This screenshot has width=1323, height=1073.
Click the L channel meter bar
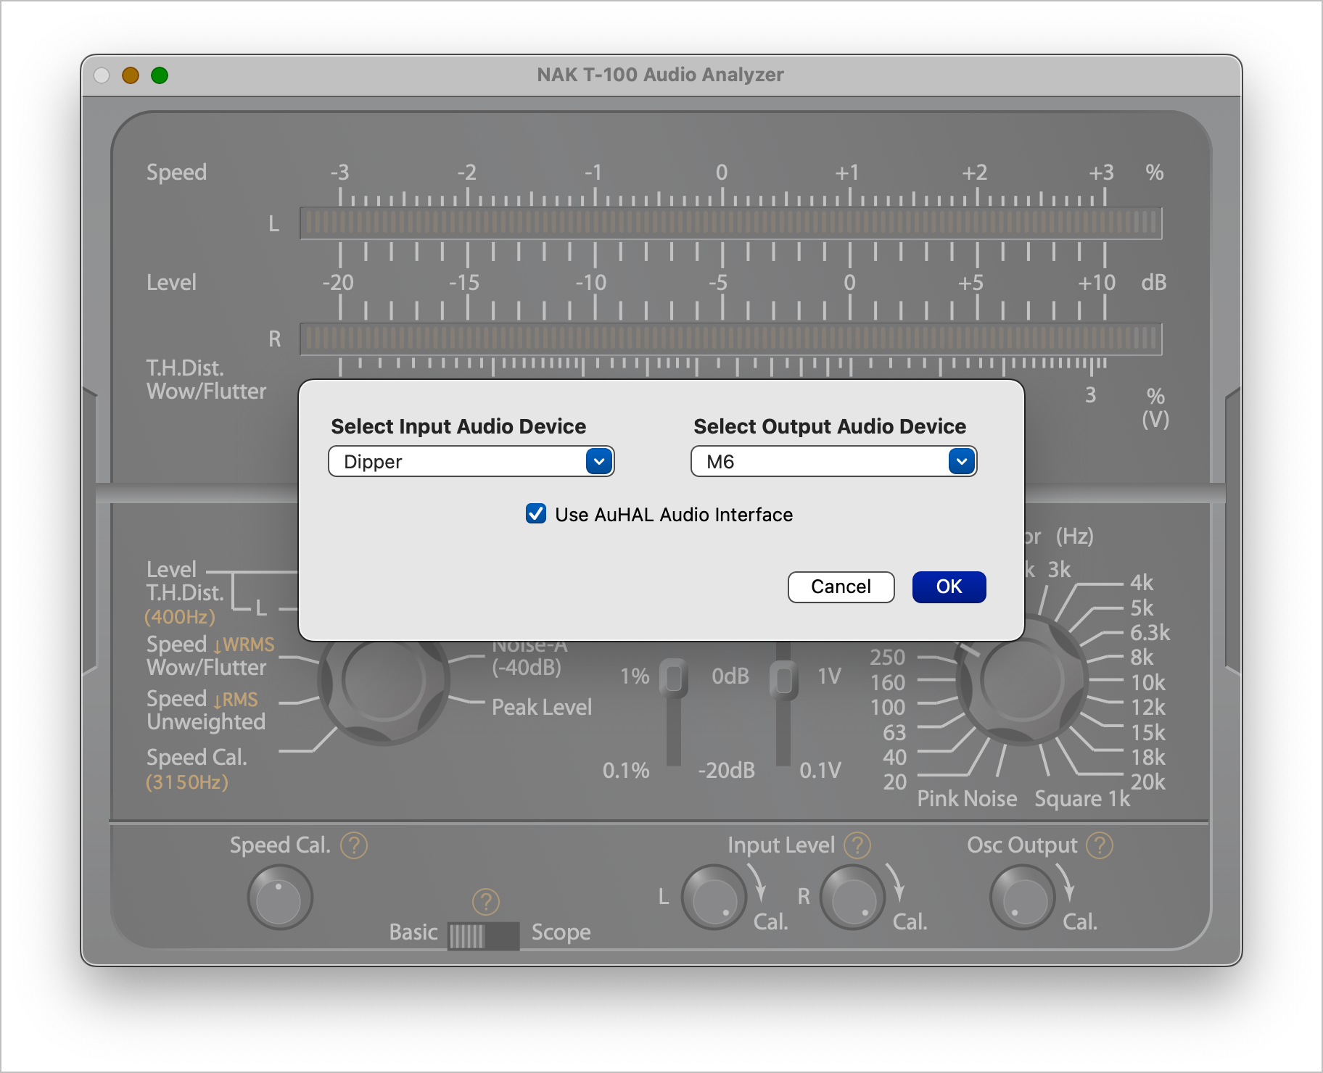pos(731,223)
